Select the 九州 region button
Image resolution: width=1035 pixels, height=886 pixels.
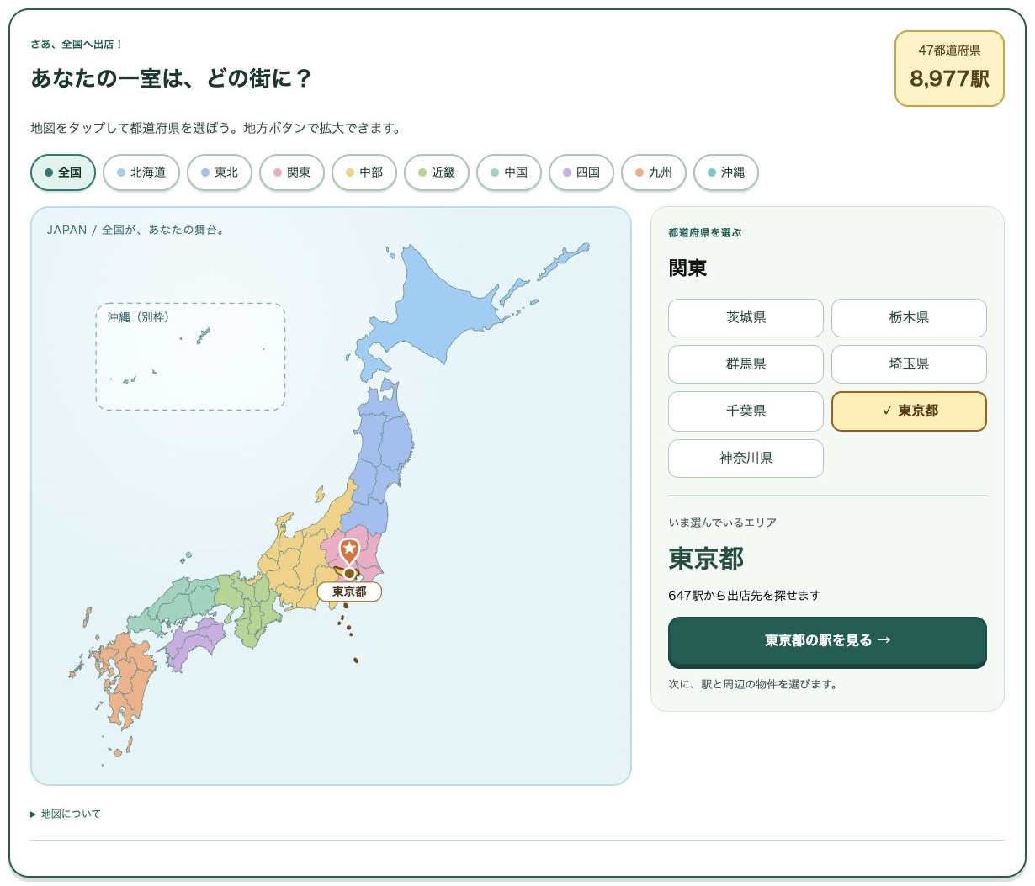click(654, 172)
